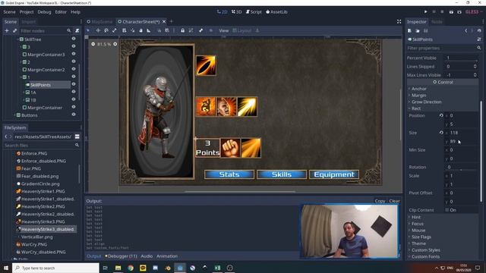Load a resource in Inspector toolbar
This screenshot has height=273, width=486.
point(418,30)
